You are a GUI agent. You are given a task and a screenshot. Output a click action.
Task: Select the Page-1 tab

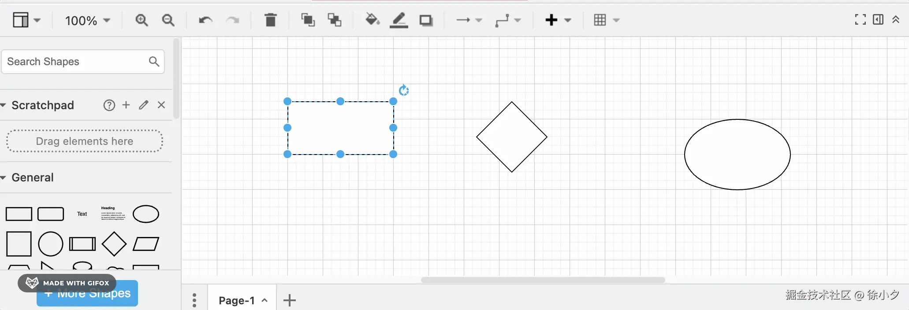(242, 300)
